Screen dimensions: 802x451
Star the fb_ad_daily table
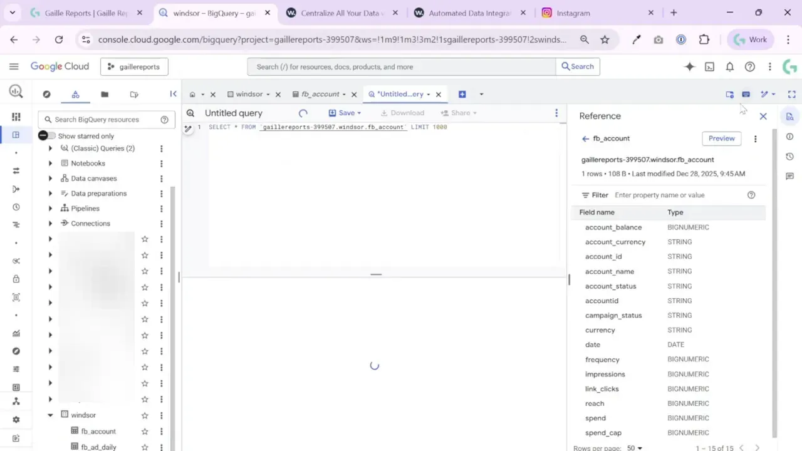pyautogui.click(x=145, y=447)
